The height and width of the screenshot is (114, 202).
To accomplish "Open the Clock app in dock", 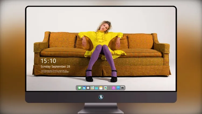I will pos(88,88).
